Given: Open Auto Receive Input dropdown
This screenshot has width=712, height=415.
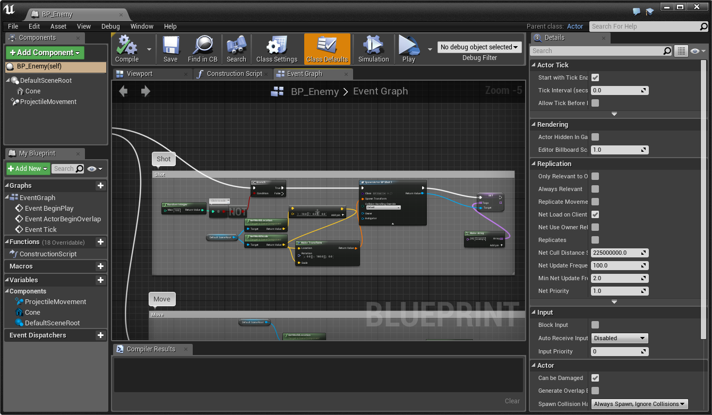Looking at the screenshot, I should pos(620,338).
